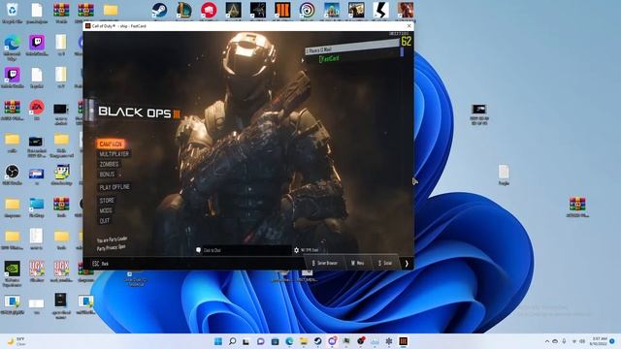Open the taskbar Chat icon
Image resolution: width=621 pixels, height=349 pixels.
[261, 341]
